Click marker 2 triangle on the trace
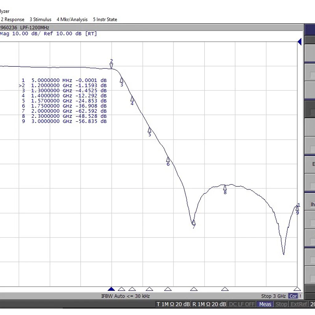The height and width of the screenshot is (315, 315). click(x=111, y=66)
